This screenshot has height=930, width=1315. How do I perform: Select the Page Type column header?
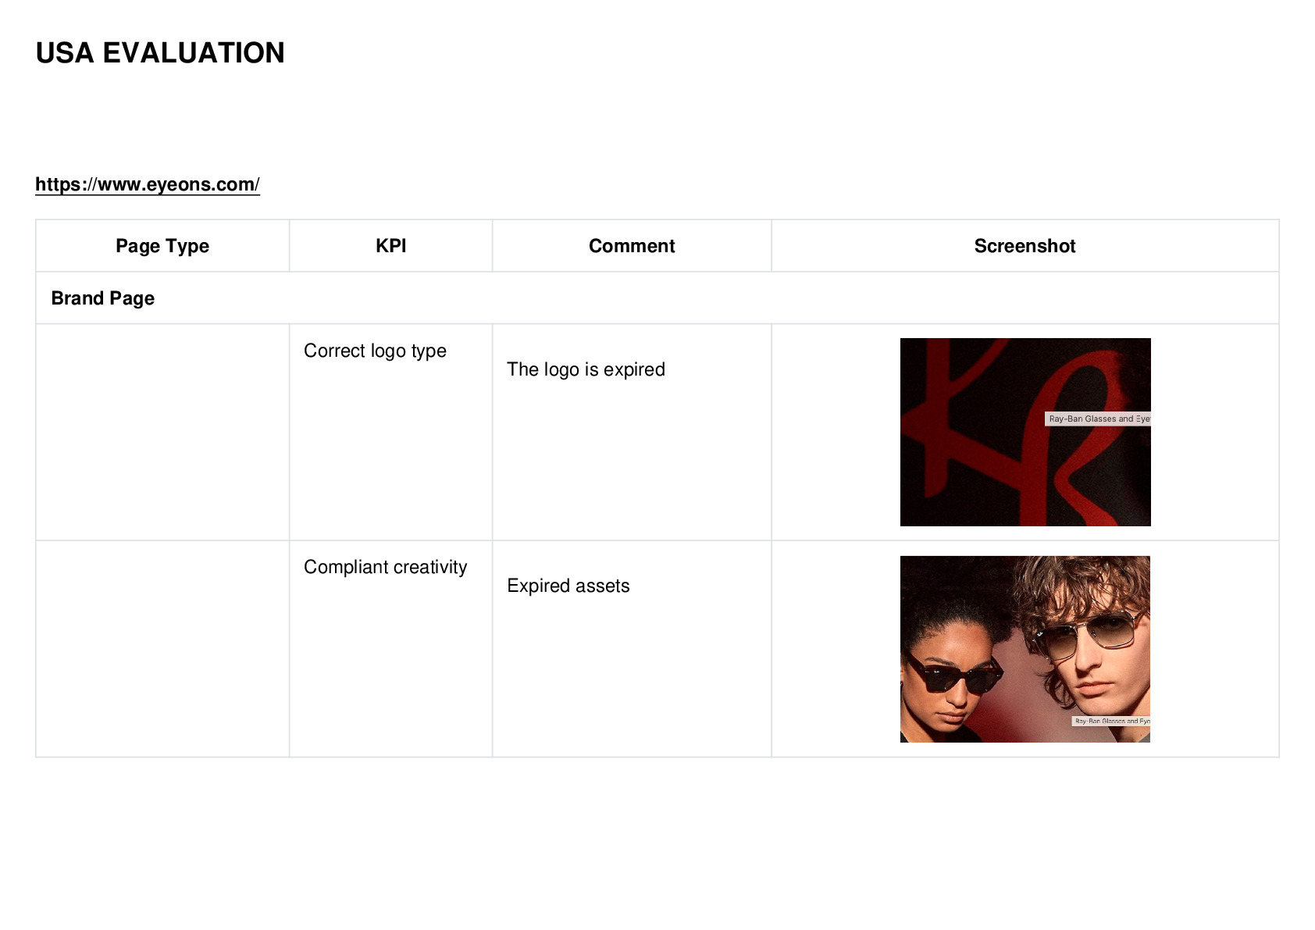click(162, 246)
